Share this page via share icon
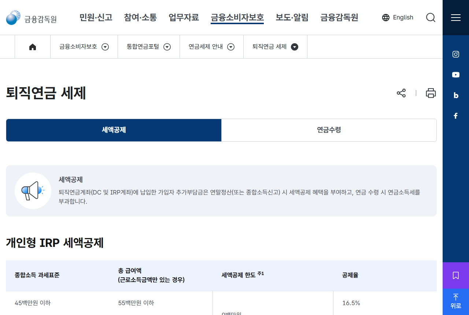 point(401,93)
